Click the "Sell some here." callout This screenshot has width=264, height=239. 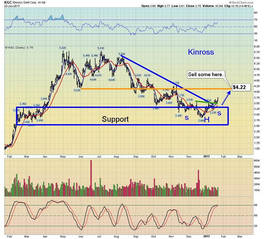[206, 75]
